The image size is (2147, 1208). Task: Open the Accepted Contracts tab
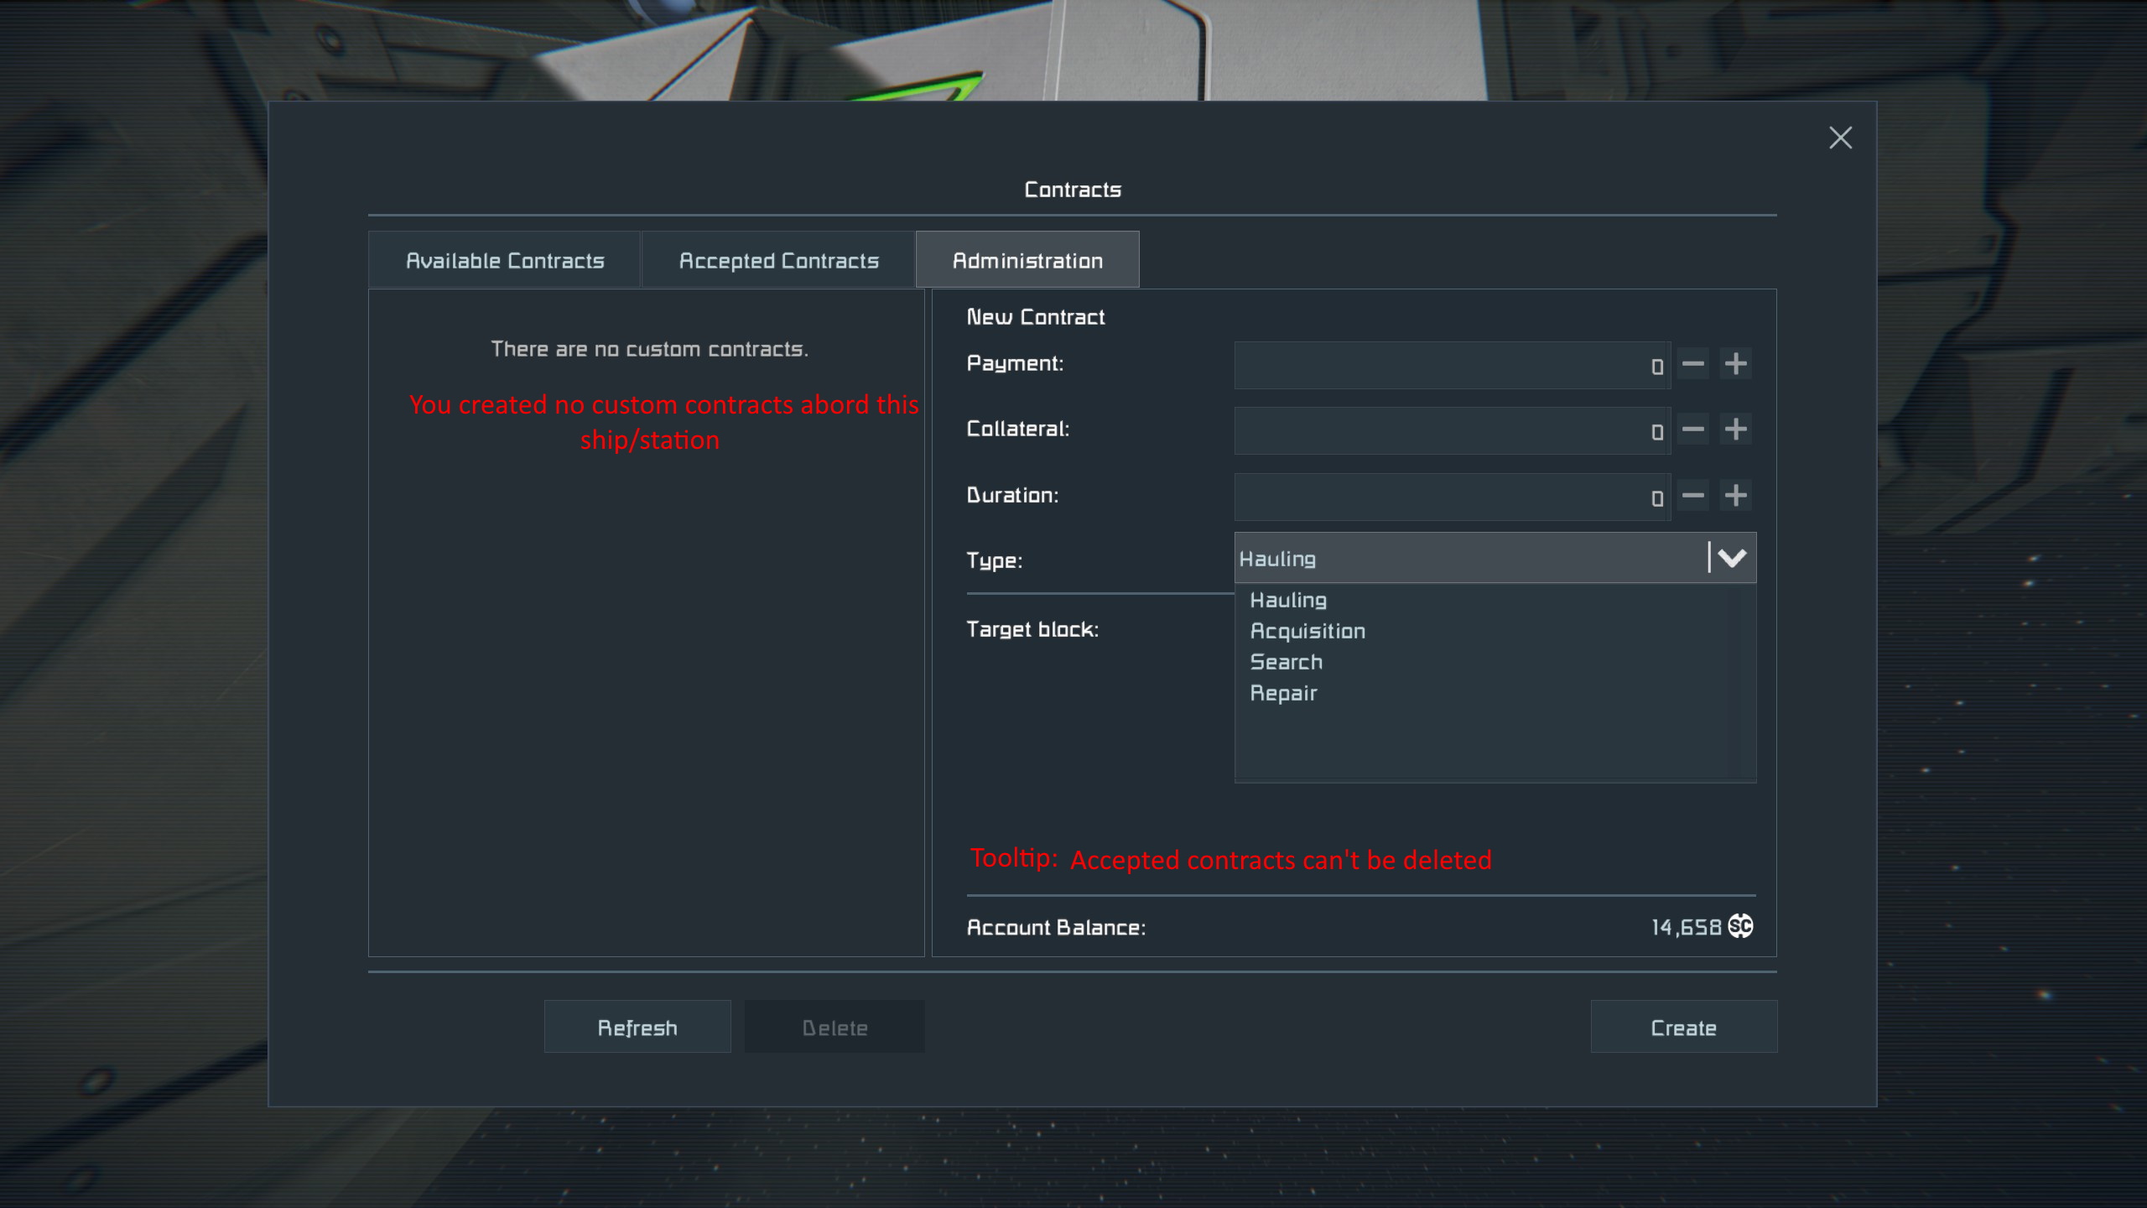tap(778, 261)
